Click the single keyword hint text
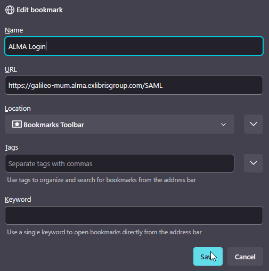269x271 pixels. click(104, 232)
